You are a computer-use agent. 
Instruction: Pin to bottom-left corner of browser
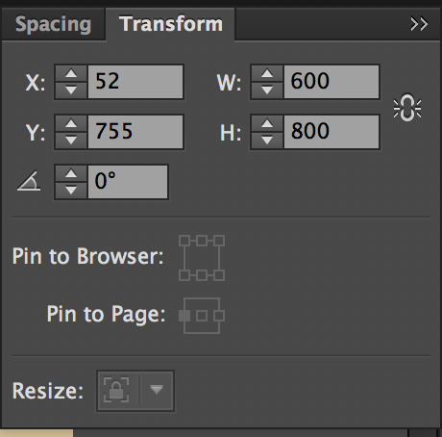click(x=184, y=275)
